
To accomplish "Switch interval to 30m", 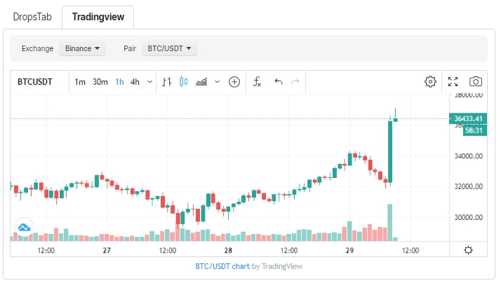I will (x=100, y=82).
